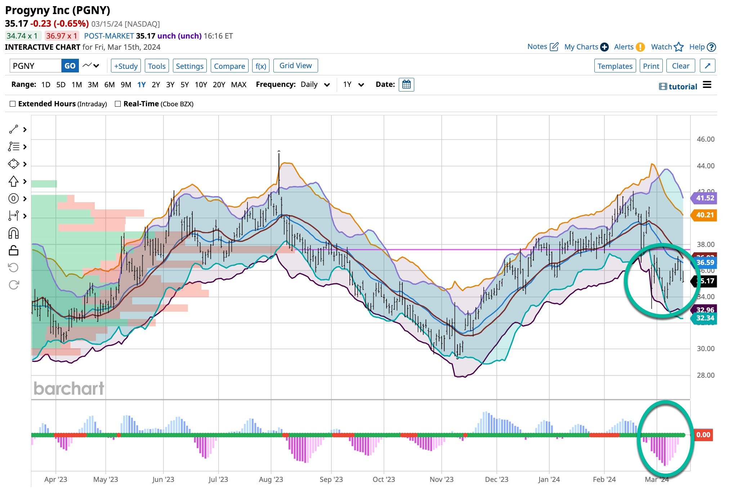
Task: Click the Clear button
Action: point(680,66)
